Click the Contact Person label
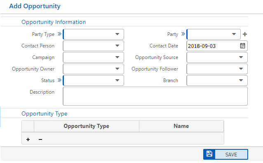Viewport: 263px width, 163px height. (x=38, y=46)
